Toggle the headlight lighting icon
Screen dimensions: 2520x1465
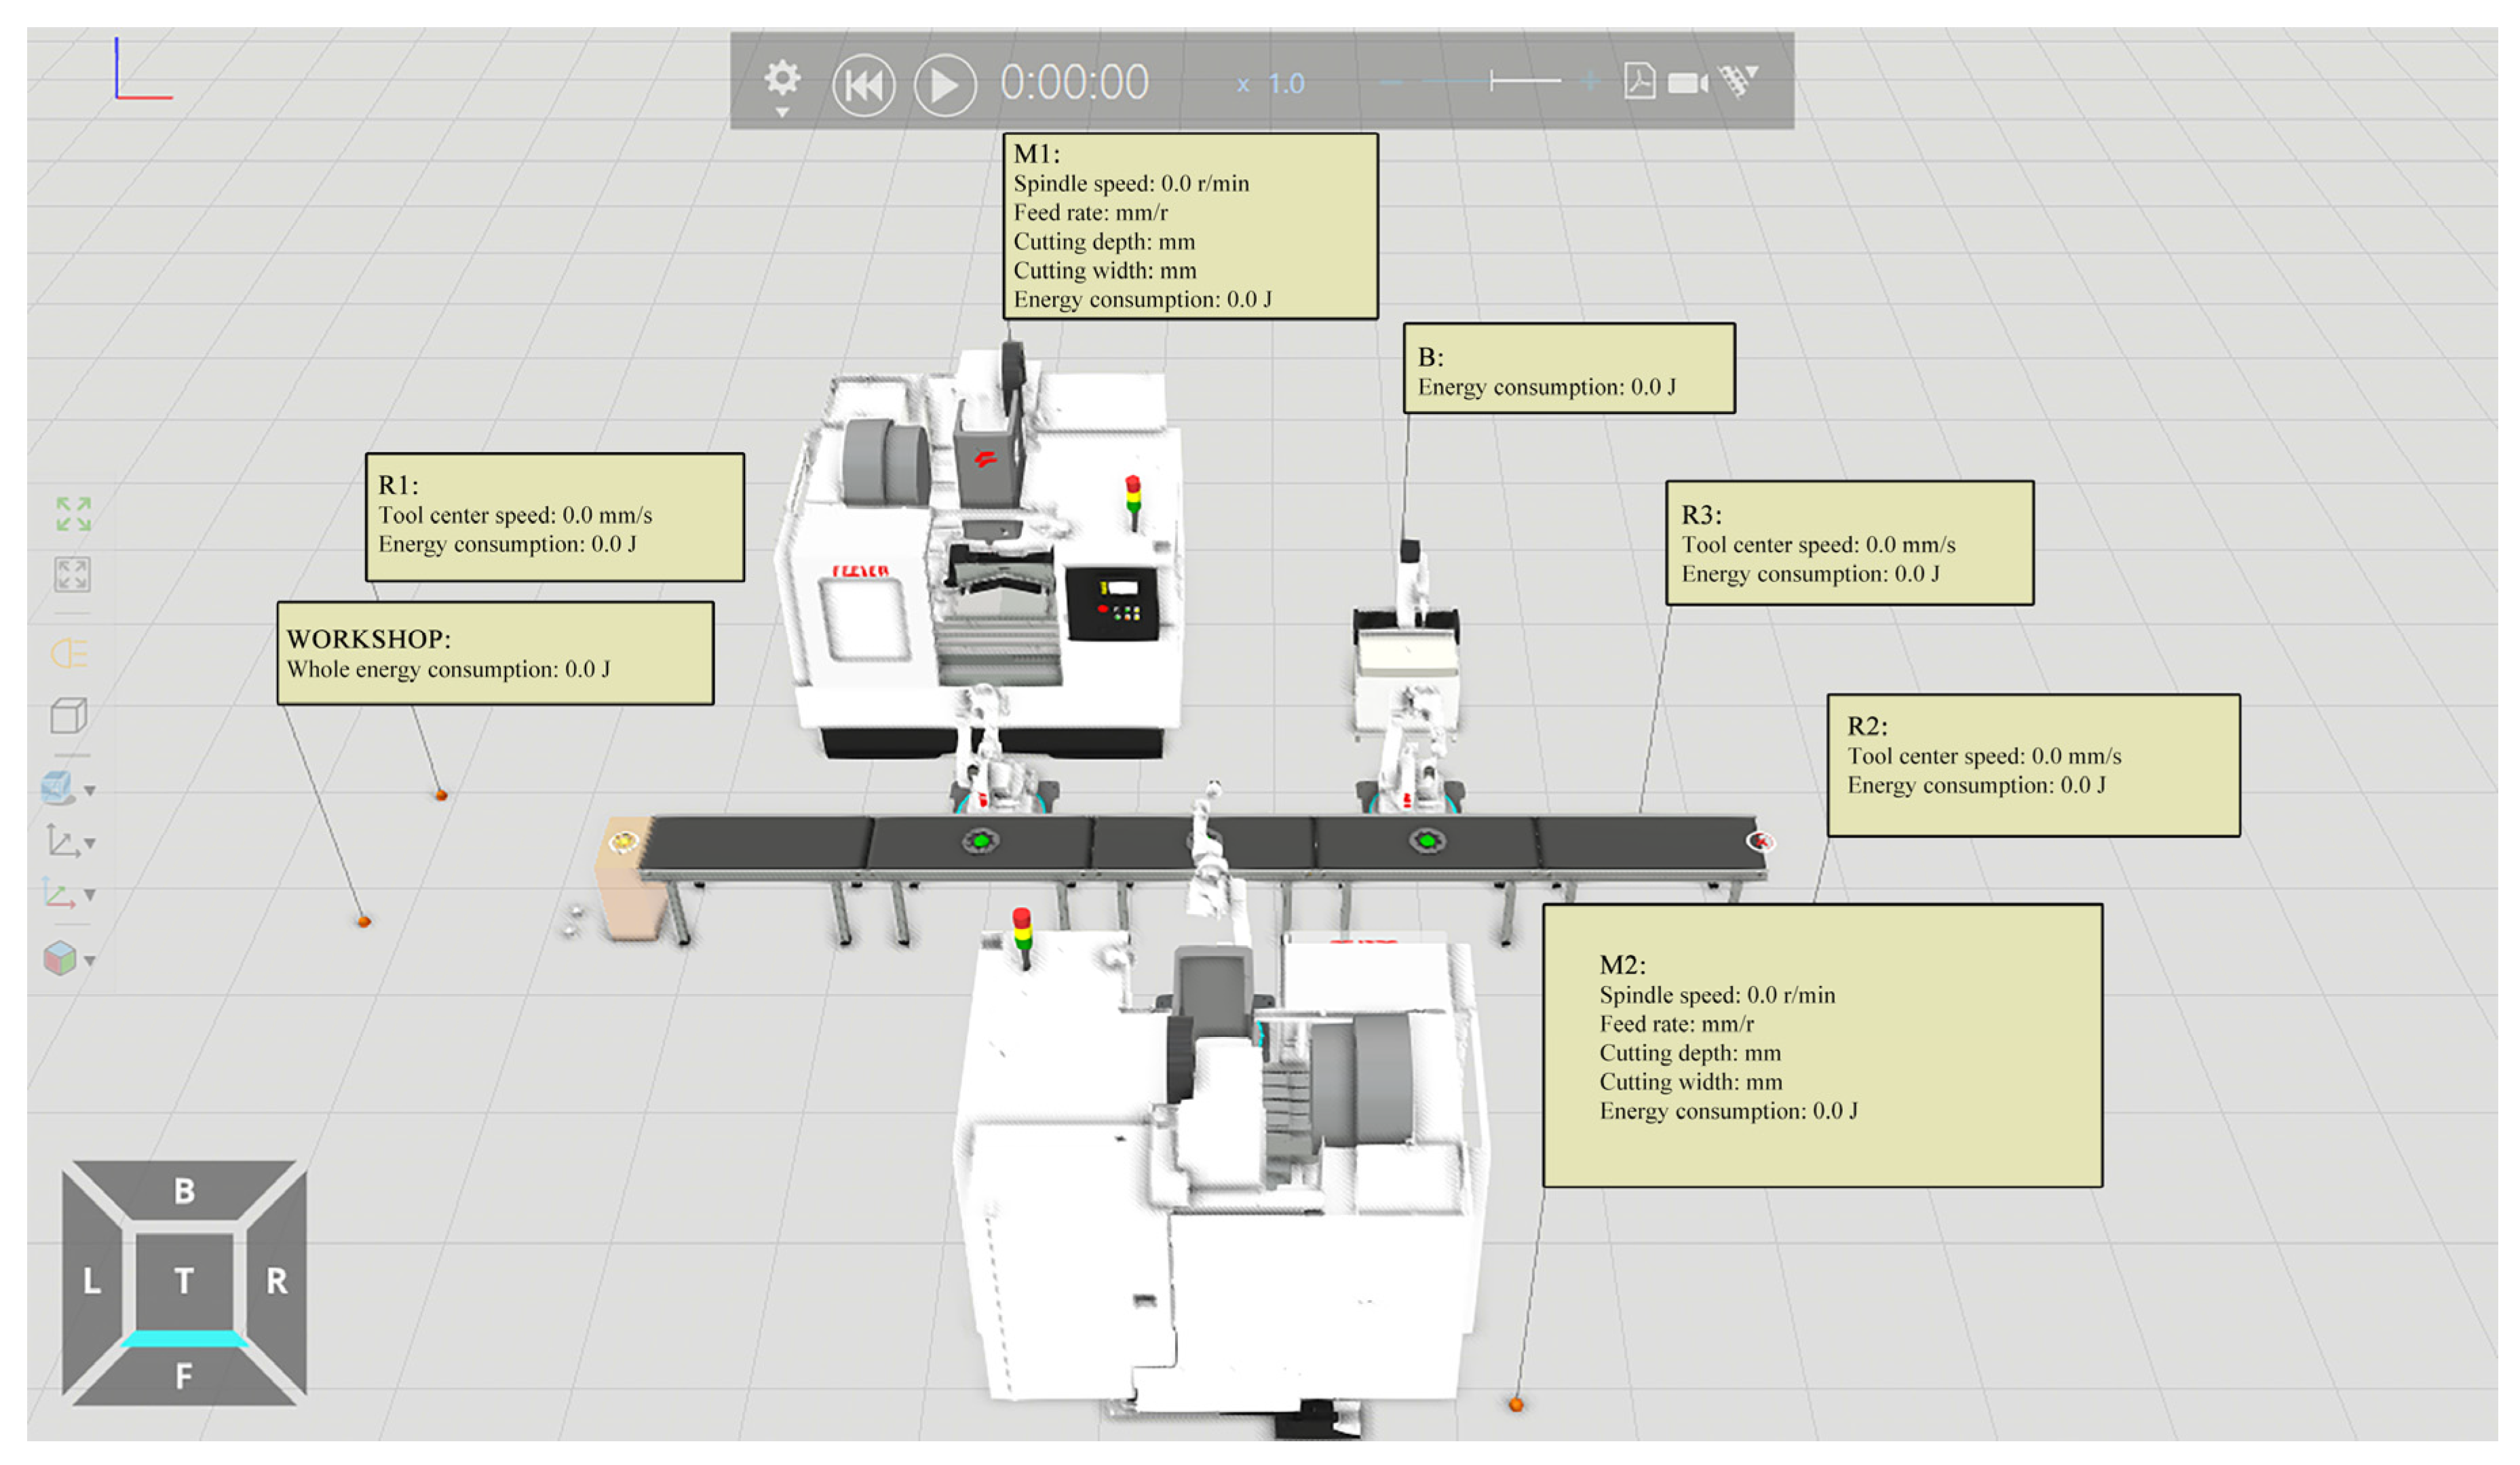coord(70,653)
